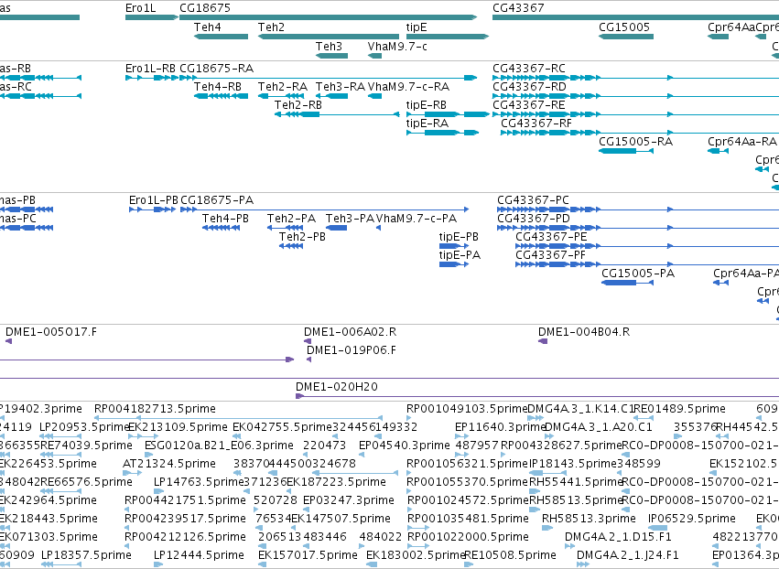Select the tipE-RA transcript label
This screenshot has width=779, height=569.
(x=427, y=123)
